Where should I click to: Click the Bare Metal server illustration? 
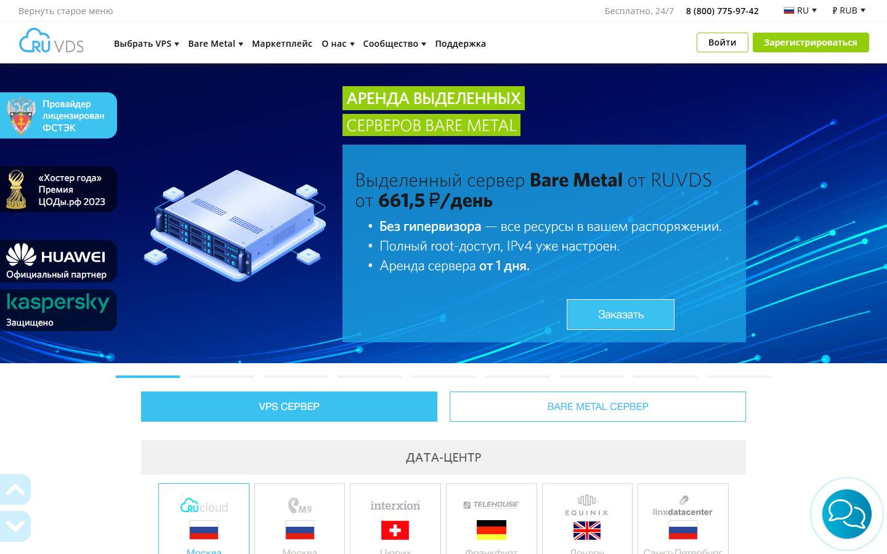(235, 225)
